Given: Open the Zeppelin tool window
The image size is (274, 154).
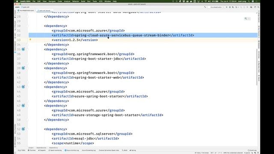Looking at the screenshot, I should (x=42, y=150).
